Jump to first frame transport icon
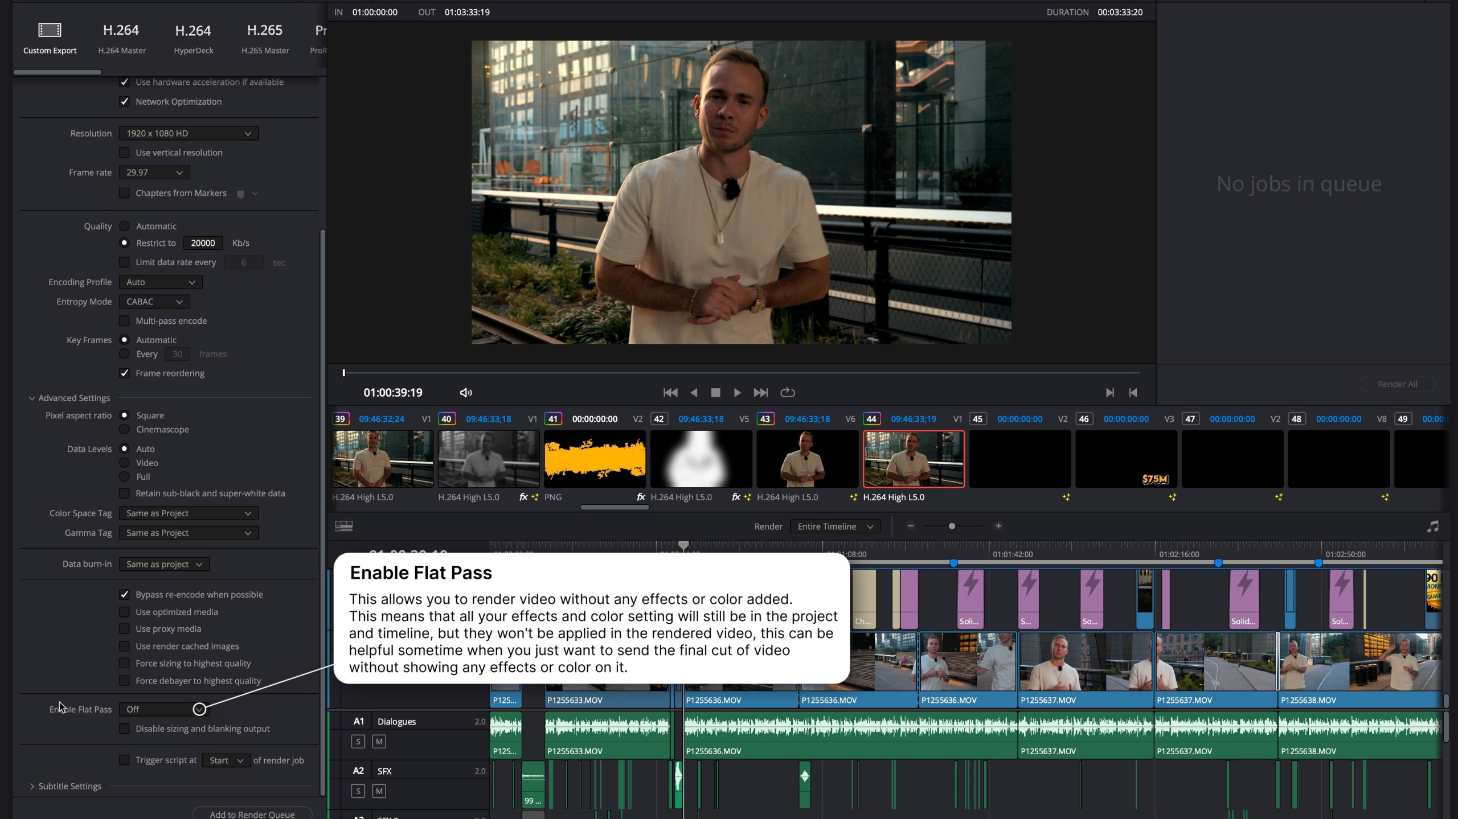Image resolution: width=1458 pixels, height=819 pixels. click(x=670, y=393)
